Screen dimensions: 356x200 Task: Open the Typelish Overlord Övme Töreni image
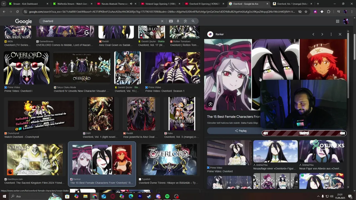169,160
